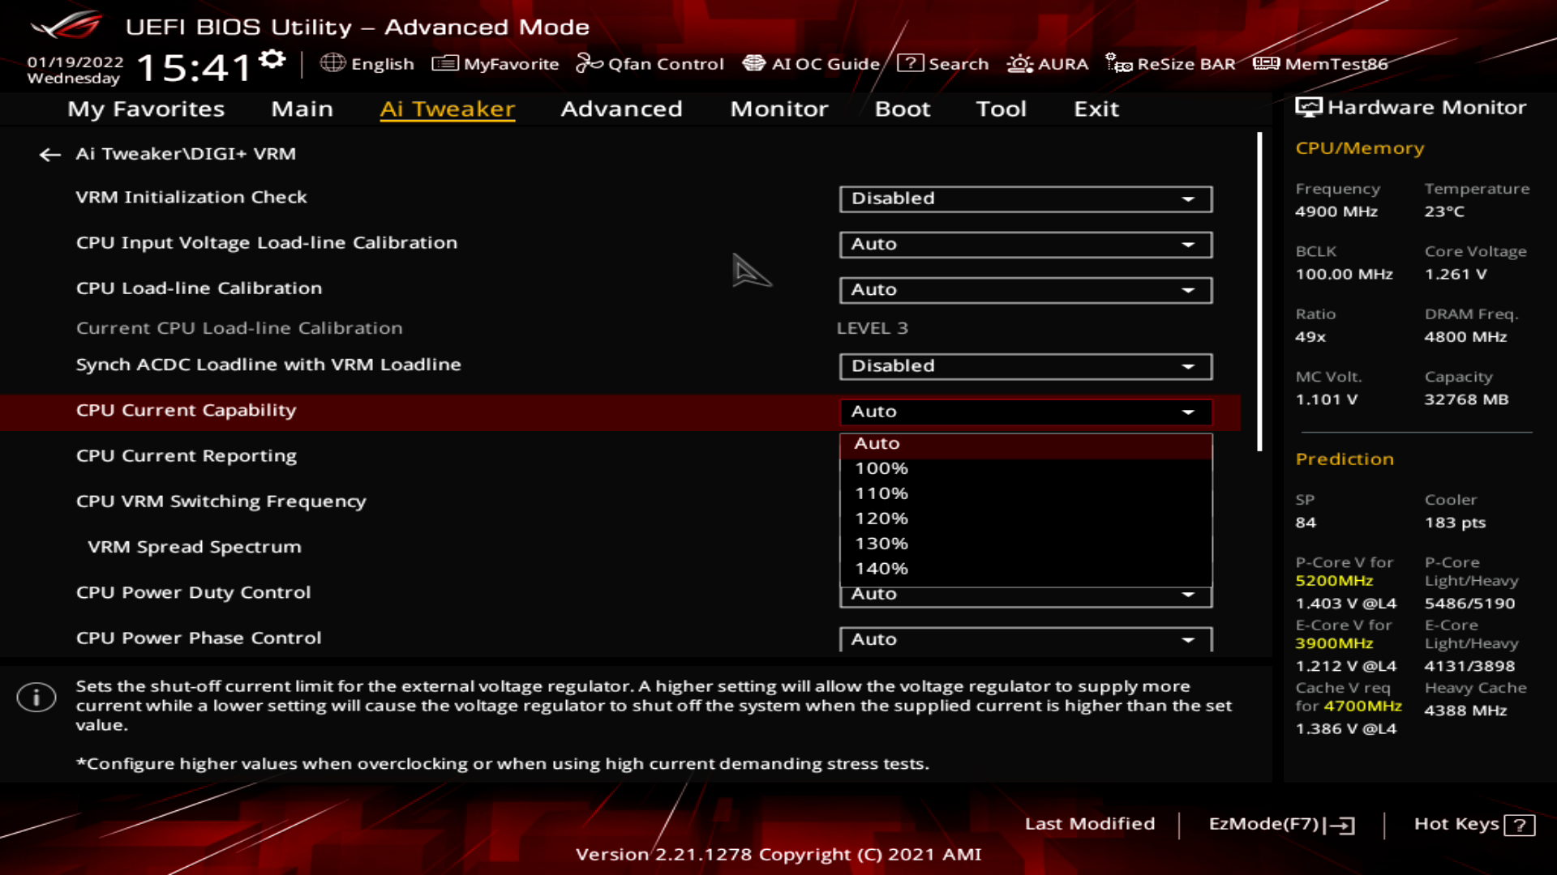View Last Modified changes
Viewport: 1557px width, 875px height.
1090,823
